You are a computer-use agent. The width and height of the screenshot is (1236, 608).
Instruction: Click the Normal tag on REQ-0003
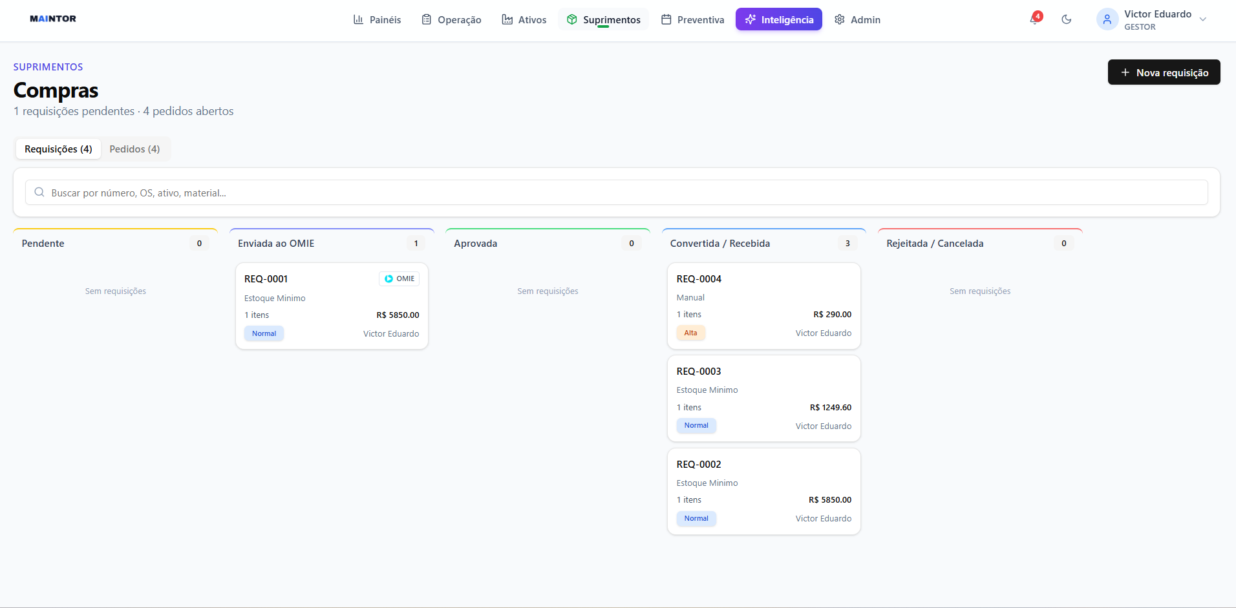pyautogui.click(x=696, y=425)
